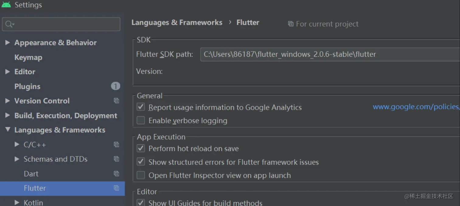Check Open Flutter Inspector view on app launch

pos(141,175)
